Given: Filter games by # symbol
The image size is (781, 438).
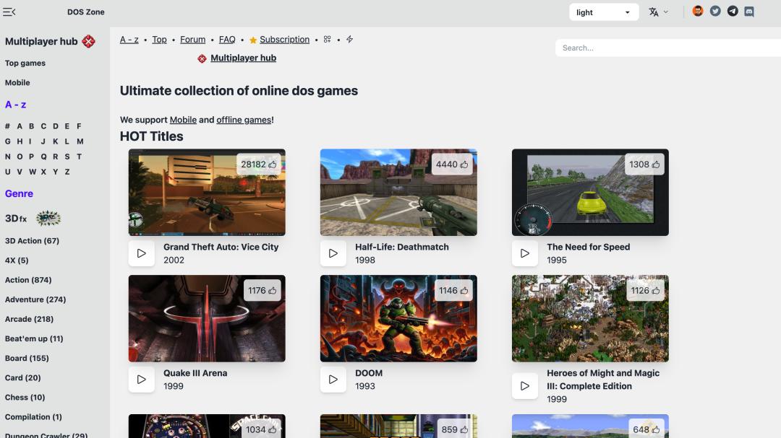Looking at the screenshot, I should tap(7, 126).
